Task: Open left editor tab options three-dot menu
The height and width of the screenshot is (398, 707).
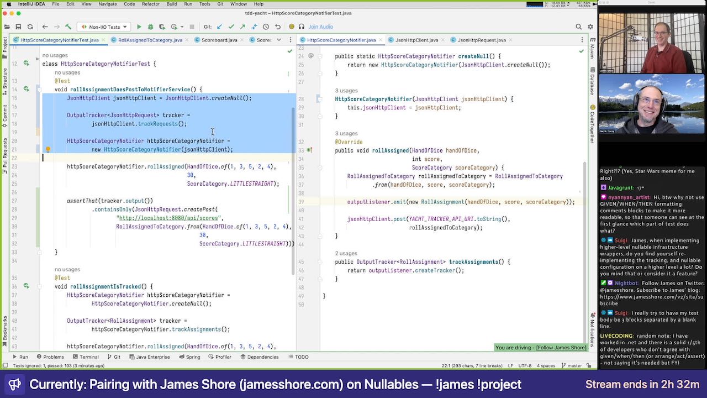Action: pyautogui.click(x=289, y=40)
